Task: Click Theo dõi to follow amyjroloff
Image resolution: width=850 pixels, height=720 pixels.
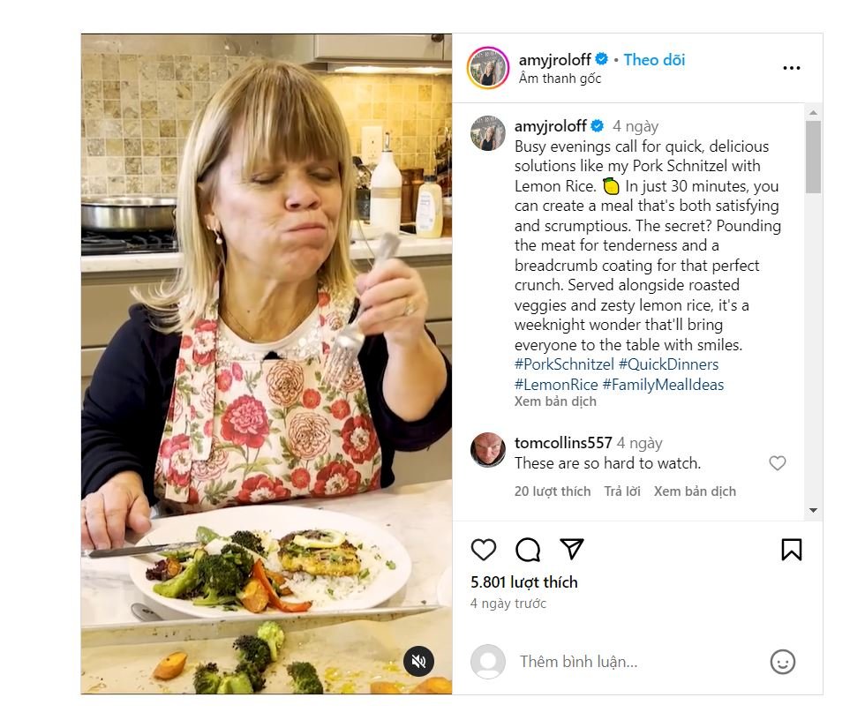Action: 654,60
